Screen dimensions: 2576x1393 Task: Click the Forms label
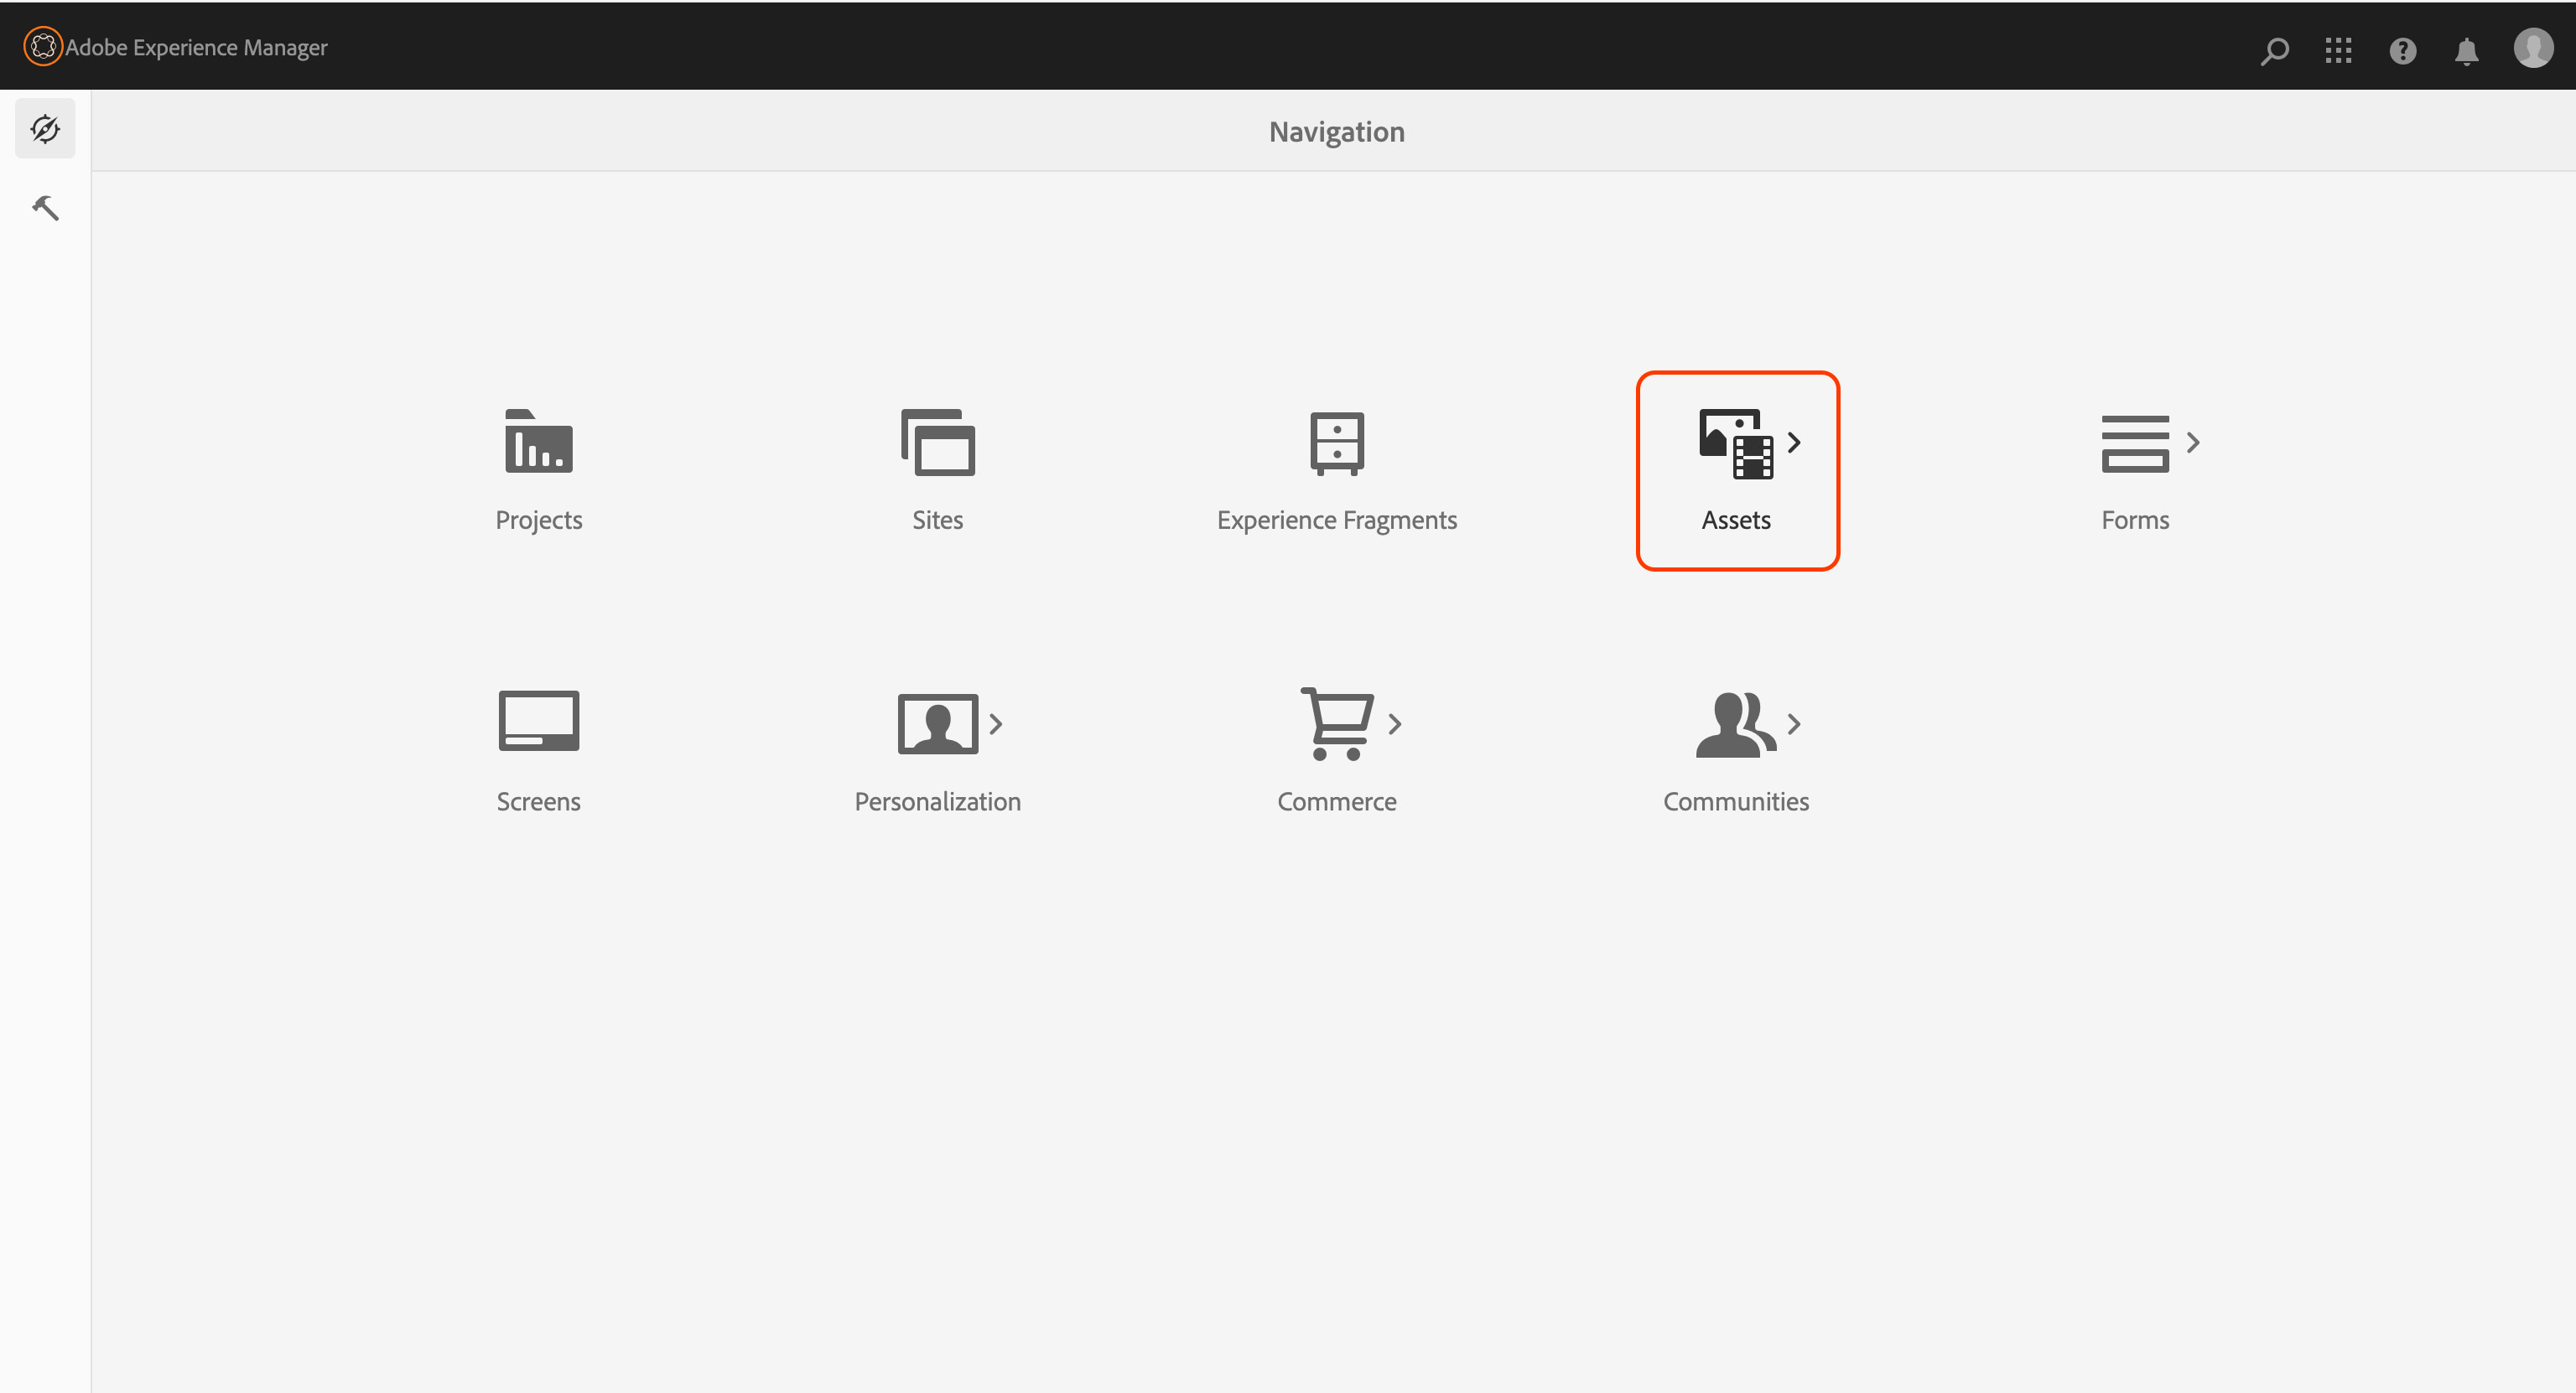coord(2135,520)
